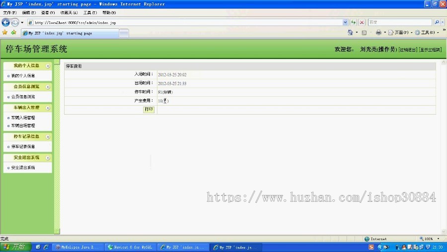
Task: Click the 显示主框架 link
Action: 430,50
